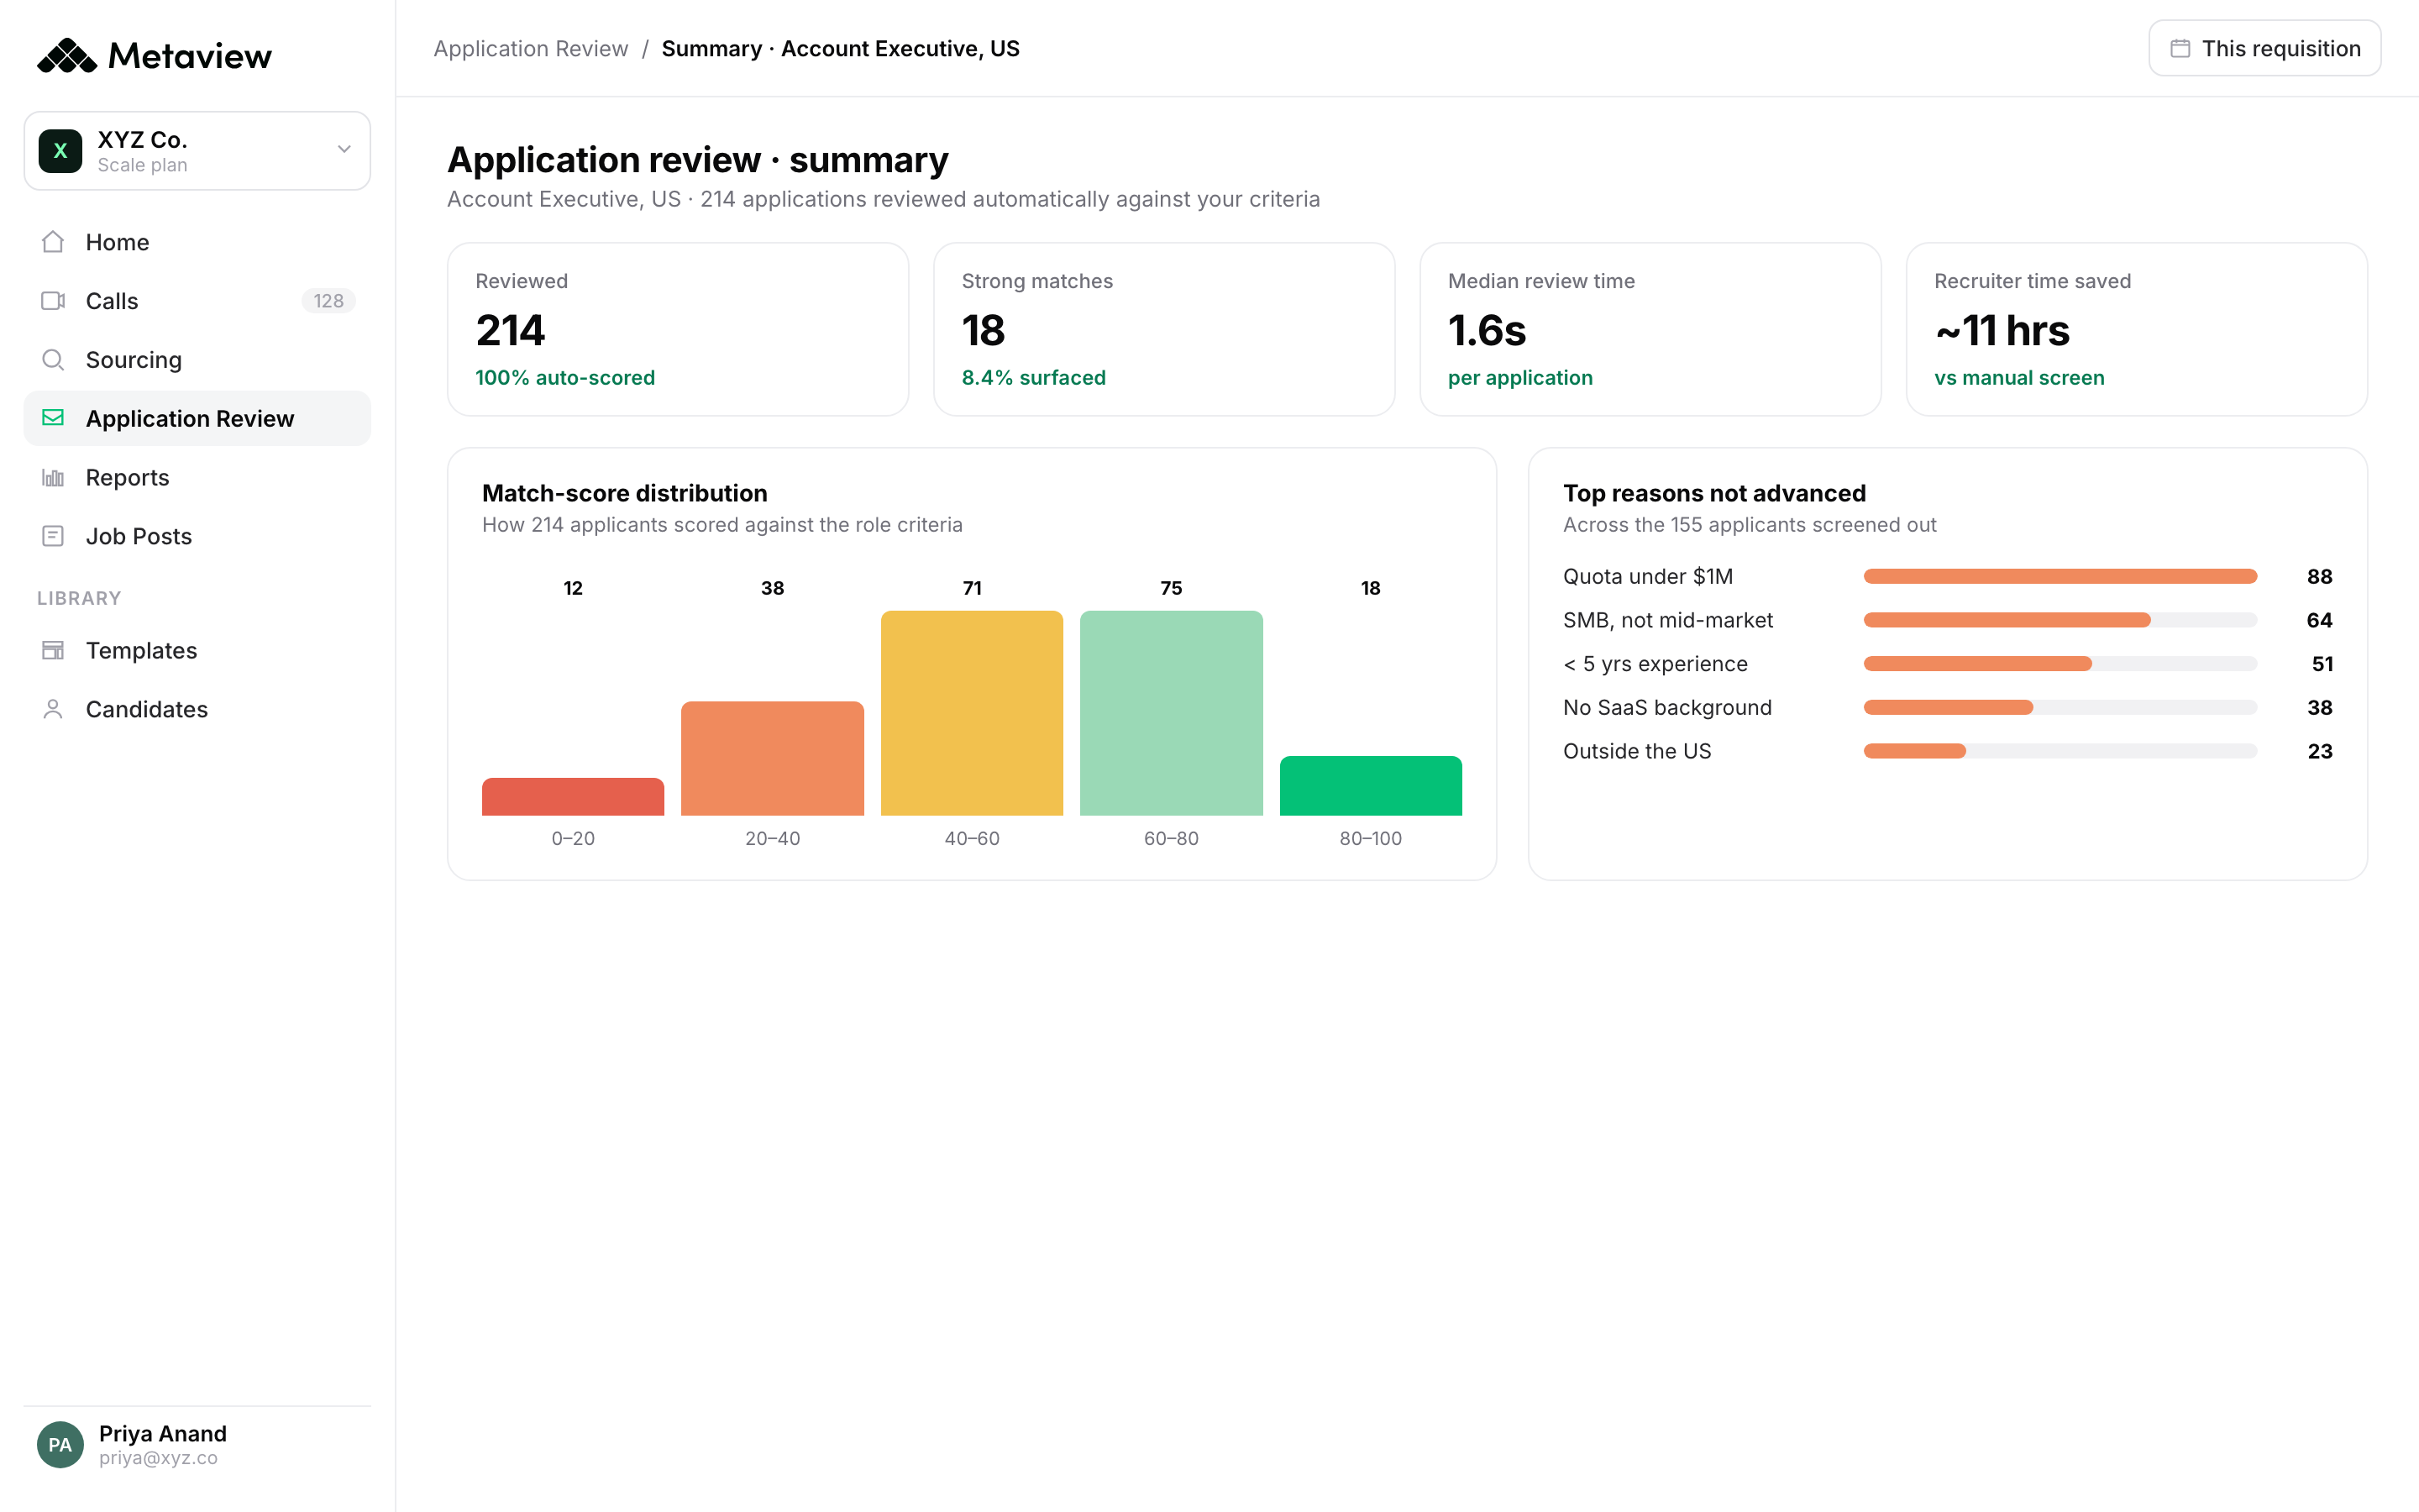The image size is (2419, 1512).
Task: Click the XYZ Co. green avatar icon
Action: (60, 151)
